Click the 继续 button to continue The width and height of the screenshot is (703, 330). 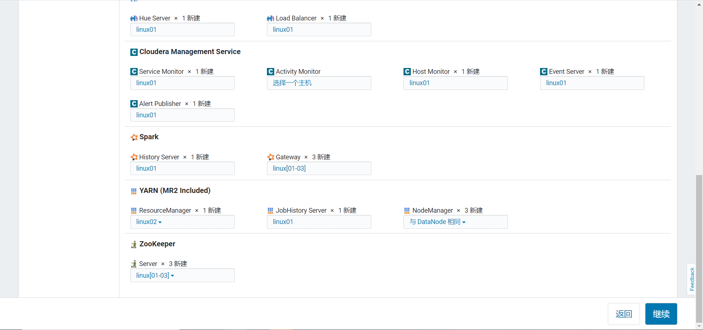click(x=661, y=314)
